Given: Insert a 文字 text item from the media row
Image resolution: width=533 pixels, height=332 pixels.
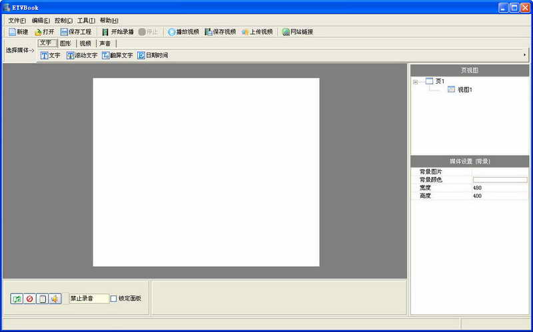Looking at the screenshot, I should 51,55.
